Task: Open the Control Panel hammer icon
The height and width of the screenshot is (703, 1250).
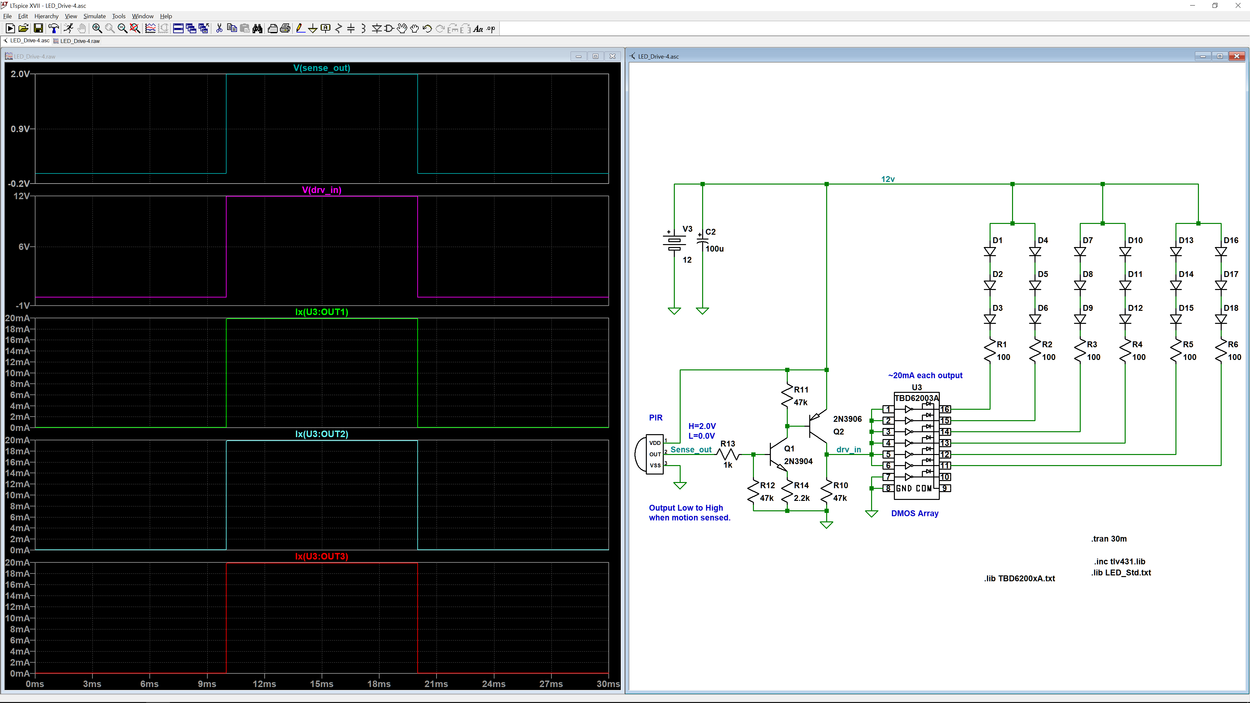Action: [54, 29]
